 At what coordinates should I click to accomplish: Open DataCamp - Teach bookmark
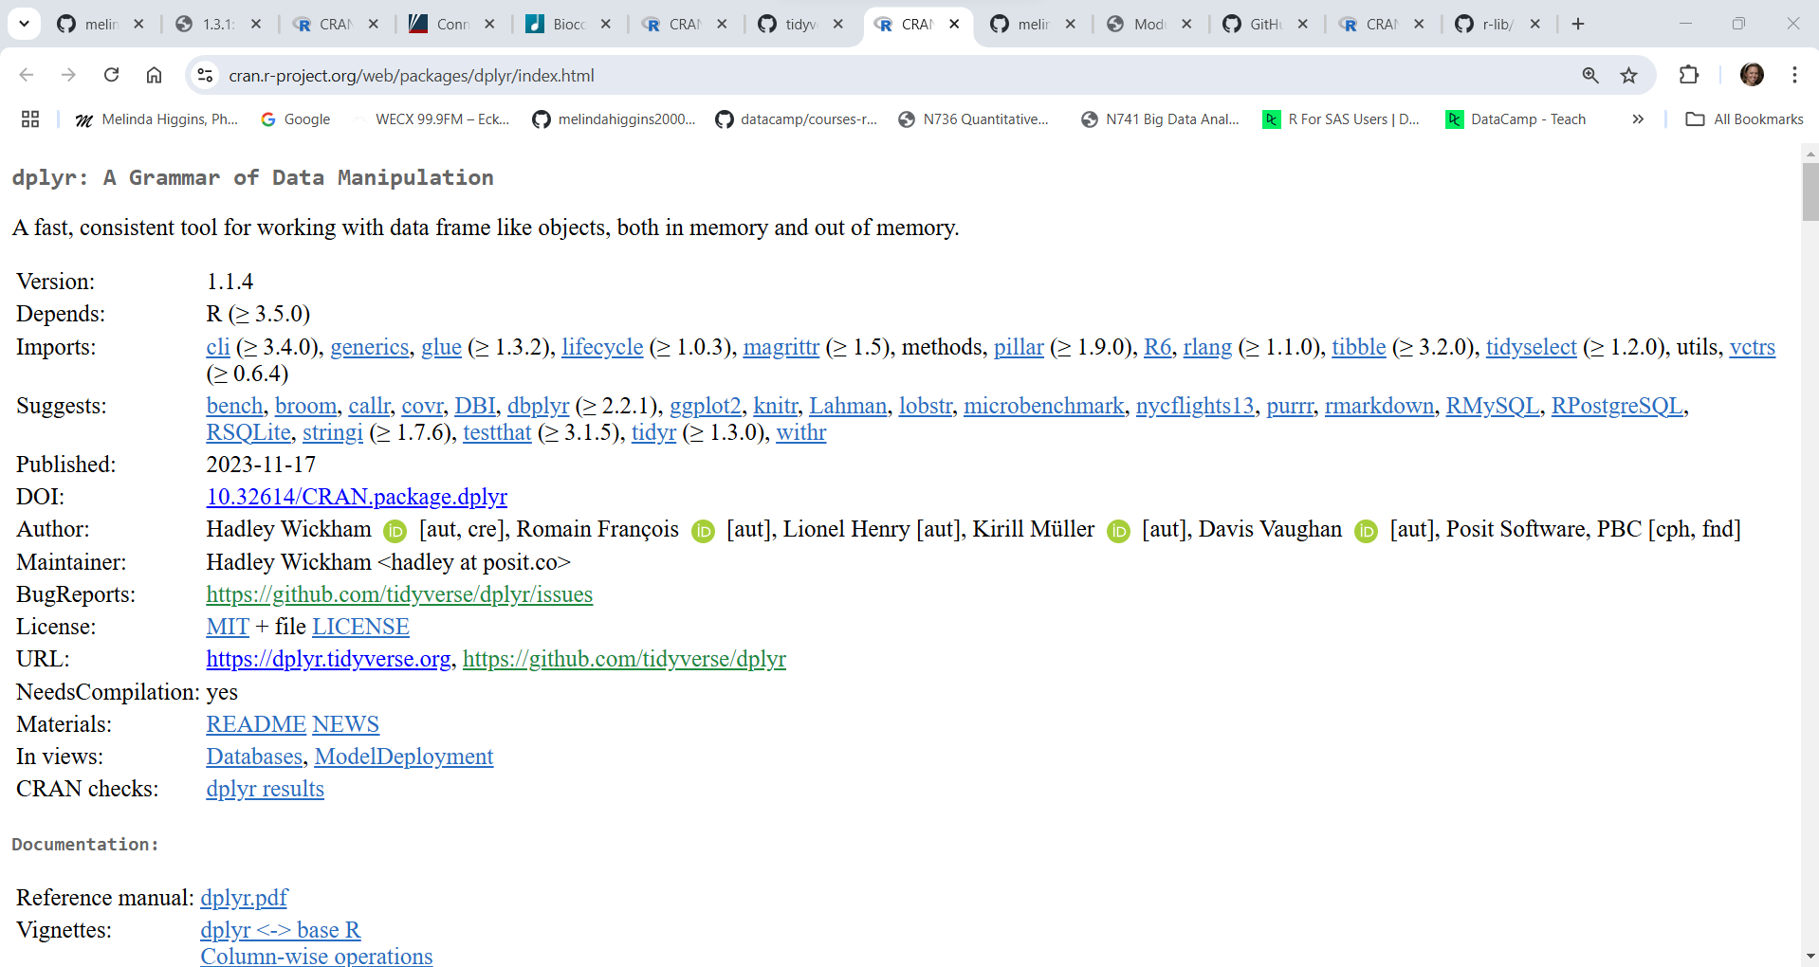[x=1516, y=119]
